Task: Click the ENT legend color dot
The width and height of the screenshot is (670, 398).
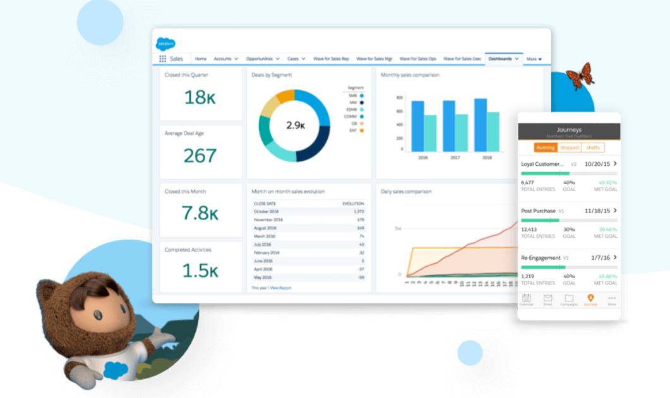Action: click(x=361, y=131)
